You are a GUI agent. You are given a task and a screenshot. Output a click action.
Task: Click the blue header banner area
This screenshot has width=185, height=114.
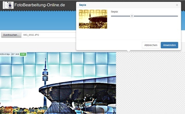[x=38, y=21]
